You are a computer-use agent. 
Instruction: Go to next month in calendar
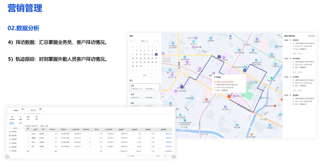[154, 41]
